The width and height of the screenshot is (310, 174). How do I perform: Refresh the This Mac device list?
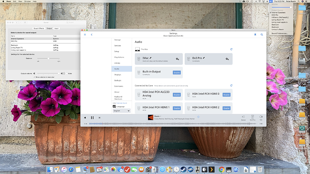coord(231,49)
